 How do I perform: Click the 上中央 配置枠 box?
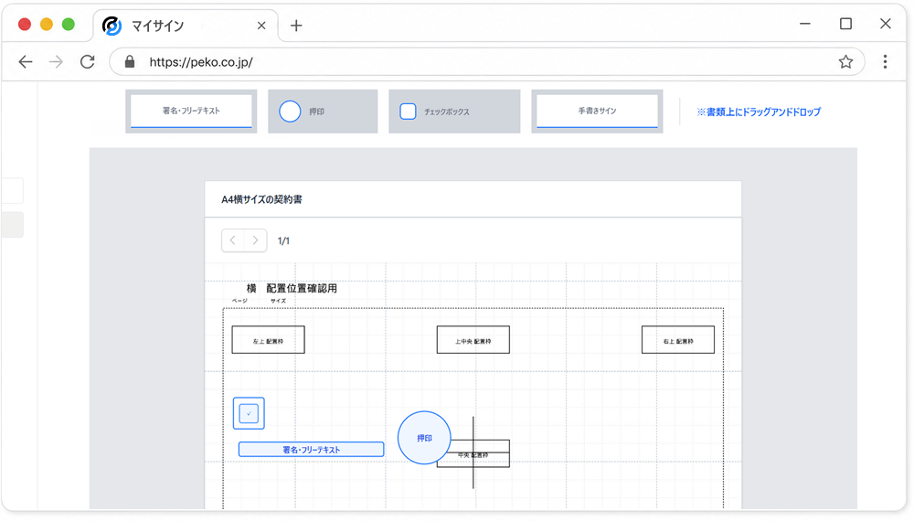[x=473, y=340]
